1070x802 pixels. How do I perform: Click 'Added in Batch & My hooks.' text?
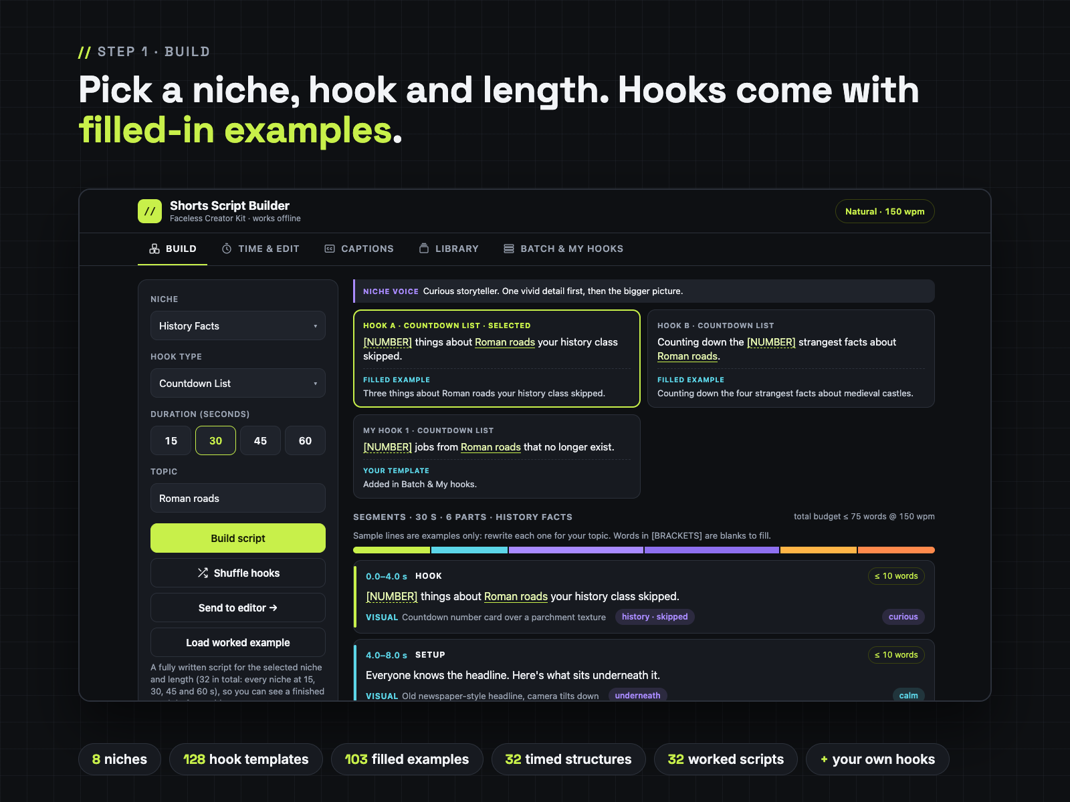(x=420, y=485)
